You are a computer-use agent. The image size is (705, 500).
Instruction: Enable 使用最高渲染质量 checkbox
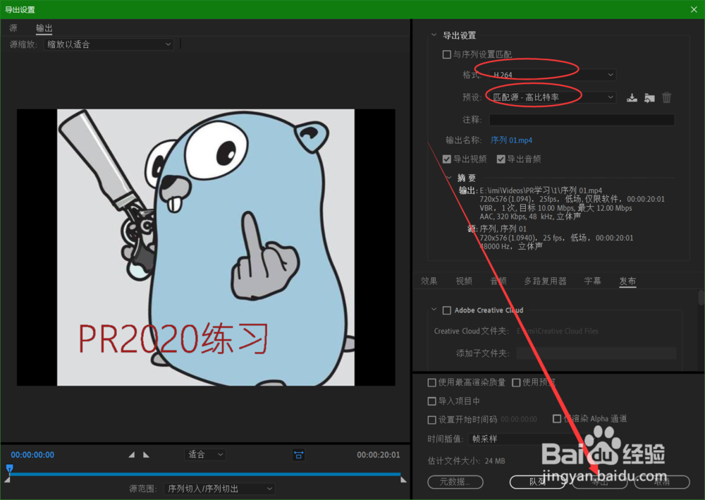pyautogui.click(x=431, y=383)
